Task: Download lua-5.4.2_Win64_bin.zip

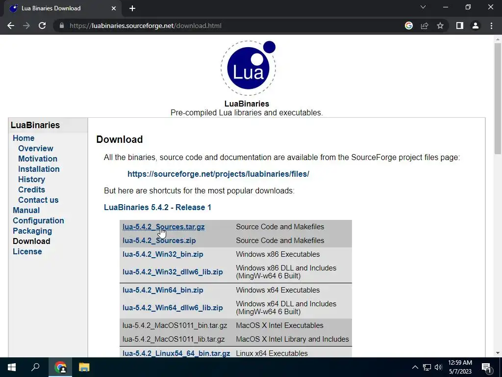Action: [163, 290]
